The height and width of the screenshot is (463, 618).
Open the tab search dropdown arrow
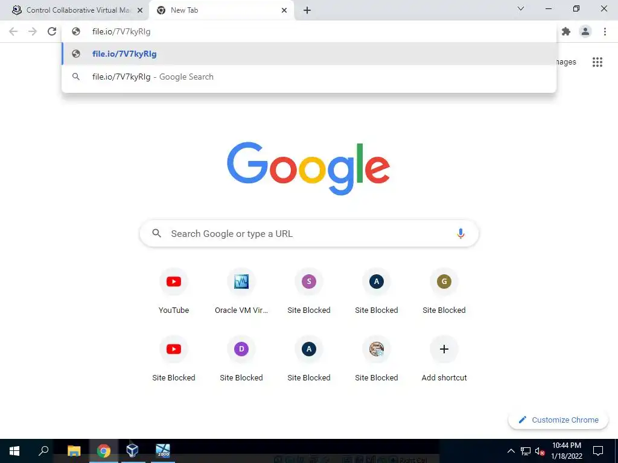[x=521, y=8]
